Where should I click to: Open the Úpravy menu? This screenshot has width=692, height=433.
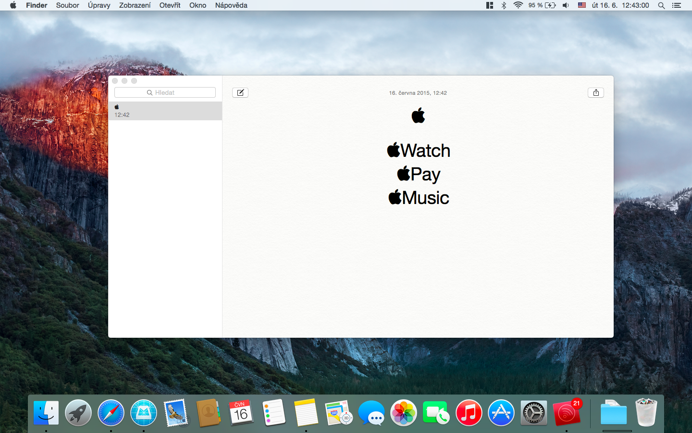pyautogui.click(x=99, y=5)
